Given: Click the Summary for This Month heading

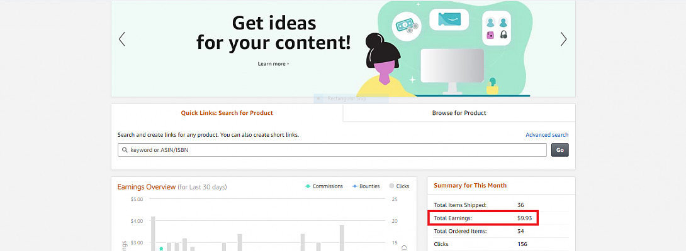Looking at the screenshot, I should 470,186.
